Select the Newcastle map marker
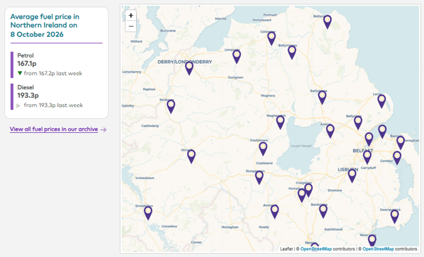The image size is (424, 257). [372, 240]
